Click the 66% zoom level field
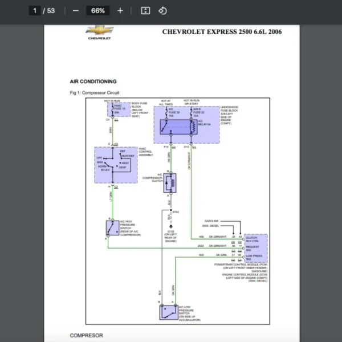342x342 pixels. [97, 11]
